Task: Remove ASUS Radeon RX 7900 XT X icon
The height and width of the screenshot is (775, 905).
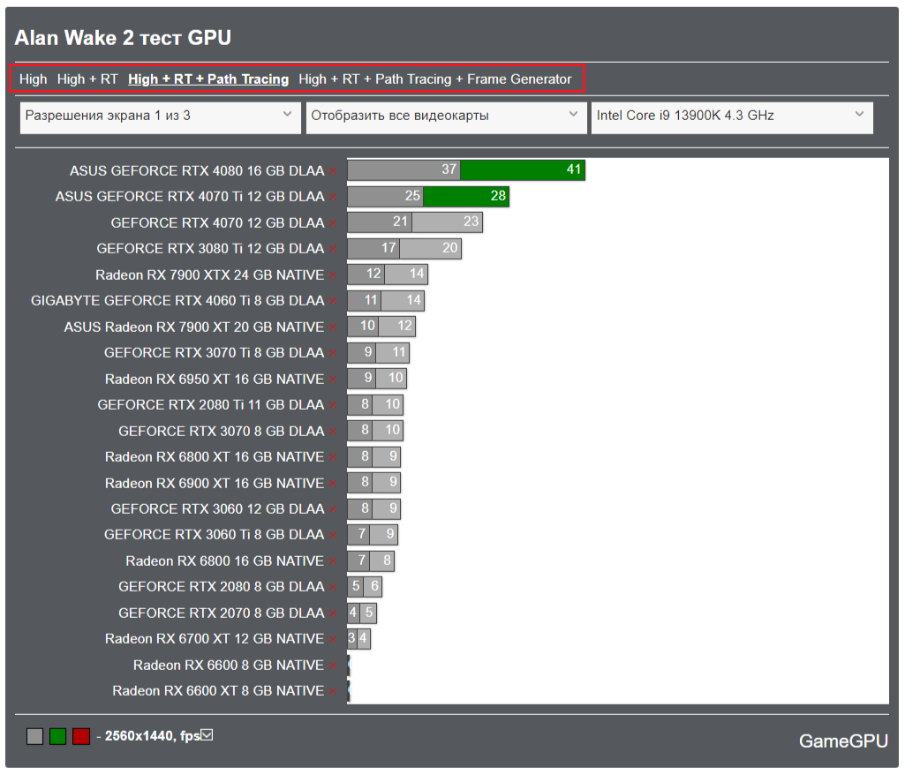Action: (x=333, y=327)
